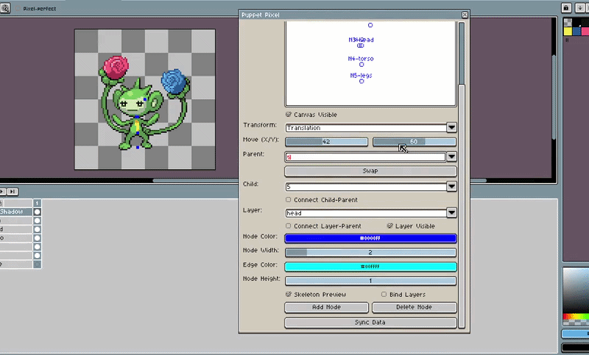Click the N5-legs node in skeleton preview
The height and width of the screenshot is (355, 589).
pos(361,81)
